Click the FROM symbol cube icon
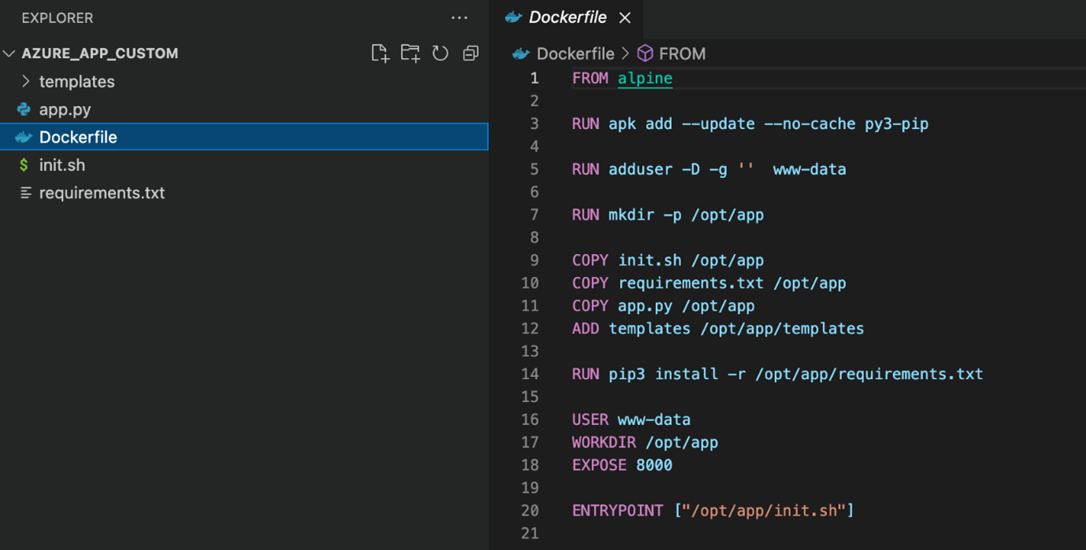Viewport: 1086px width, 550px height. pyautogui.click(x=645, y=54)
